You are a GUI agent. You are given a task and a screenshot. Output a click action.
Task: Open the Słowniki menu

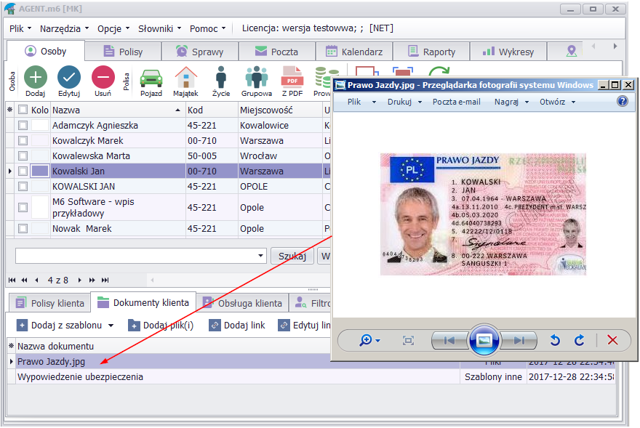click(159, 28)
